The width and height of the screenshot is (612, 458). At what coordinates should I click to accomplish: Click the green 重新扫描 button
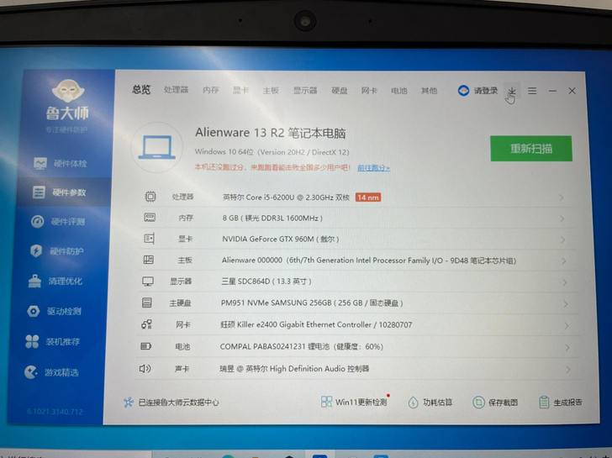(x=531, y=148)
